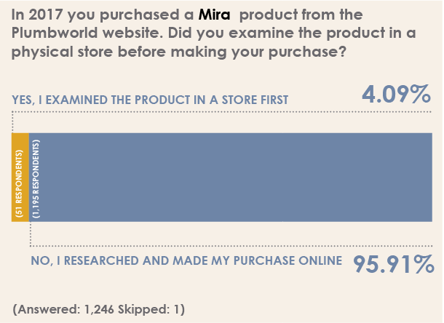Screen dimensions: 444x323
Task: Click the bold word Mira in title
Action: coord(214,15)
